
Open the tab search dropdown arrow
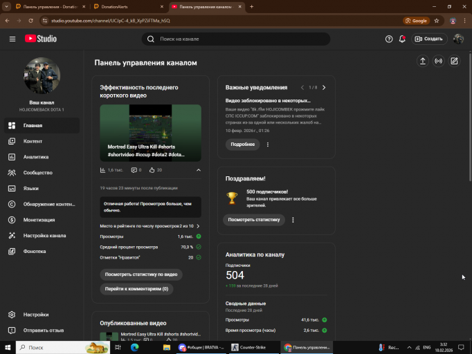point(6,6)
